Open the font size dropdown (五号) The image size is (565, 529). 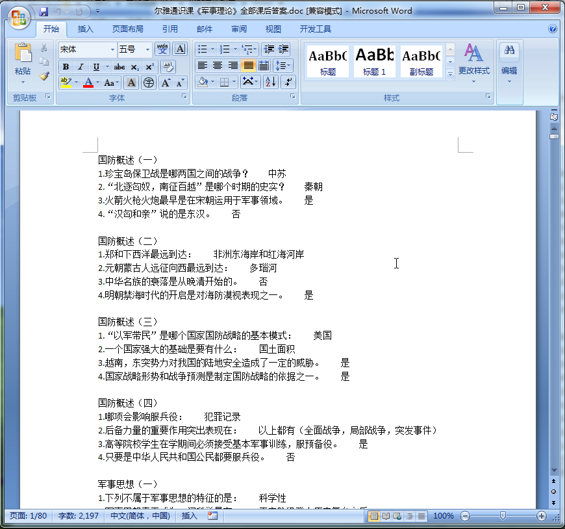(x=147, y=49)
